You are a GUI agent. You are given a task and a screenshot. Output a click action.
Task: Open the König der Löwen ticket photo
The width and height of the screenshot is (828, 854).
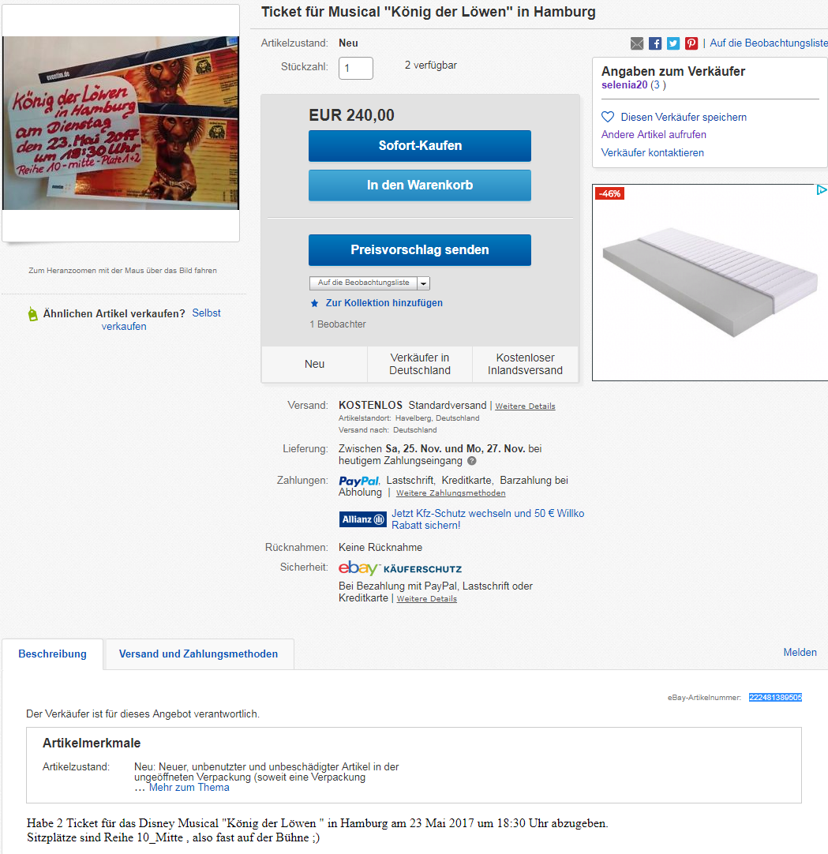(x=121, y=123)
